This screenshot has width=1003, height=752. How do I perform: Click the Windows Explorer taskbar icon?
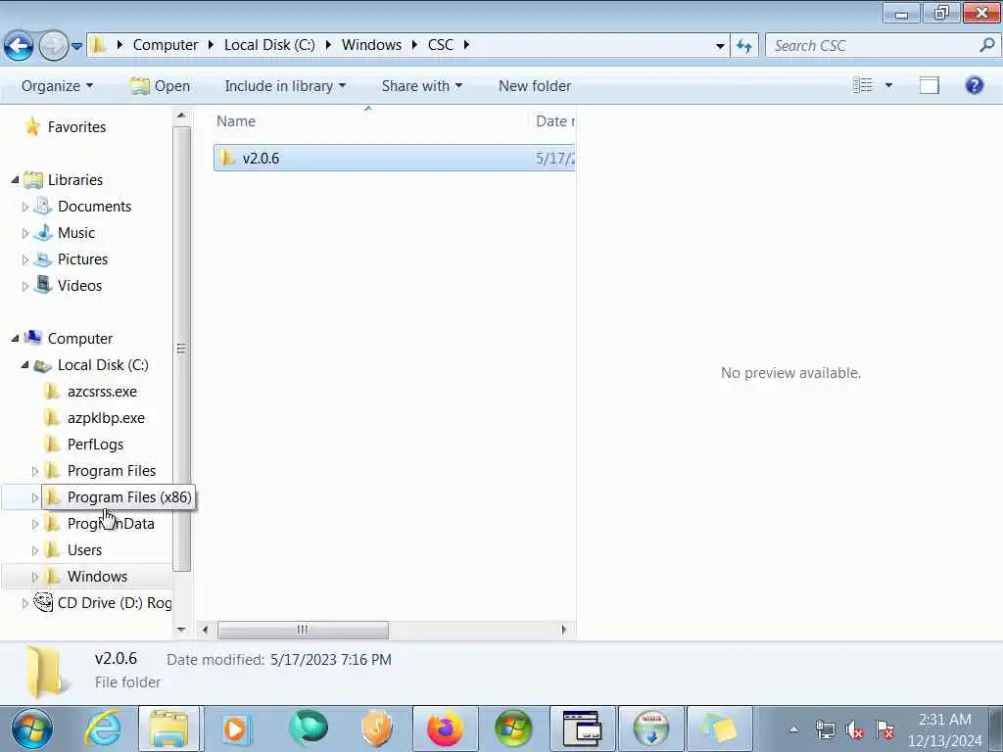point(168,728)
